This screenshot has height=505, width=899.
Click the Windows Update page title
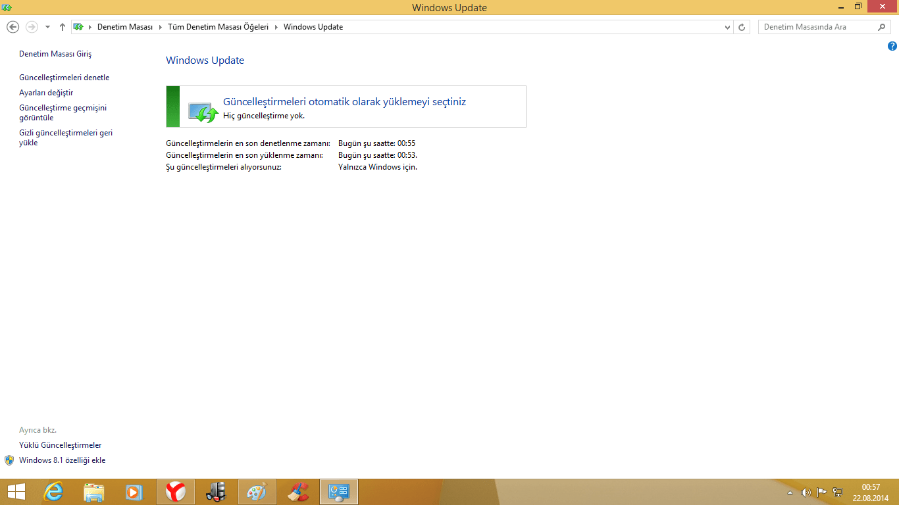coord(205,60)
